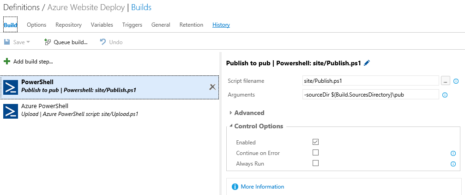Check the Continue on Error checkbox
Image resolution: width=465 pixels, height=195 pixels.
[315, 153]
